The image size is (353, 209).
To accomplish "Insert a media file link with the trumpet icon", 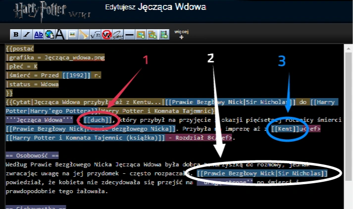I will (x=84, y=35).
